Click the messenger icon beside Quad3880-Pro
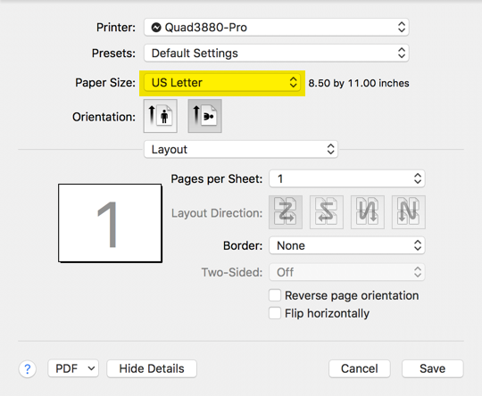 pos(156,28)
